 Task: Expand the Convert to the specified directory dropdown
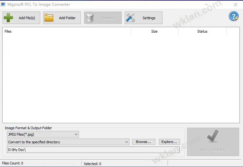68,142
